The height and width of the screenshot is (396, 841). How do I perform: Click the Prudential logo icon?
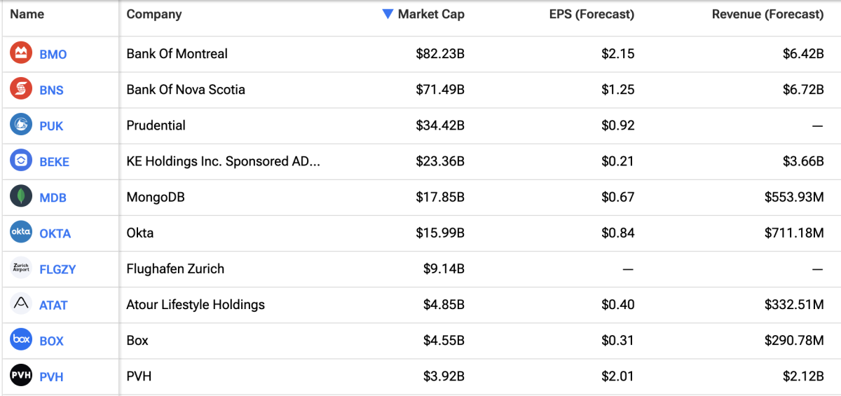pyautogui.click(x=21, y=125)
